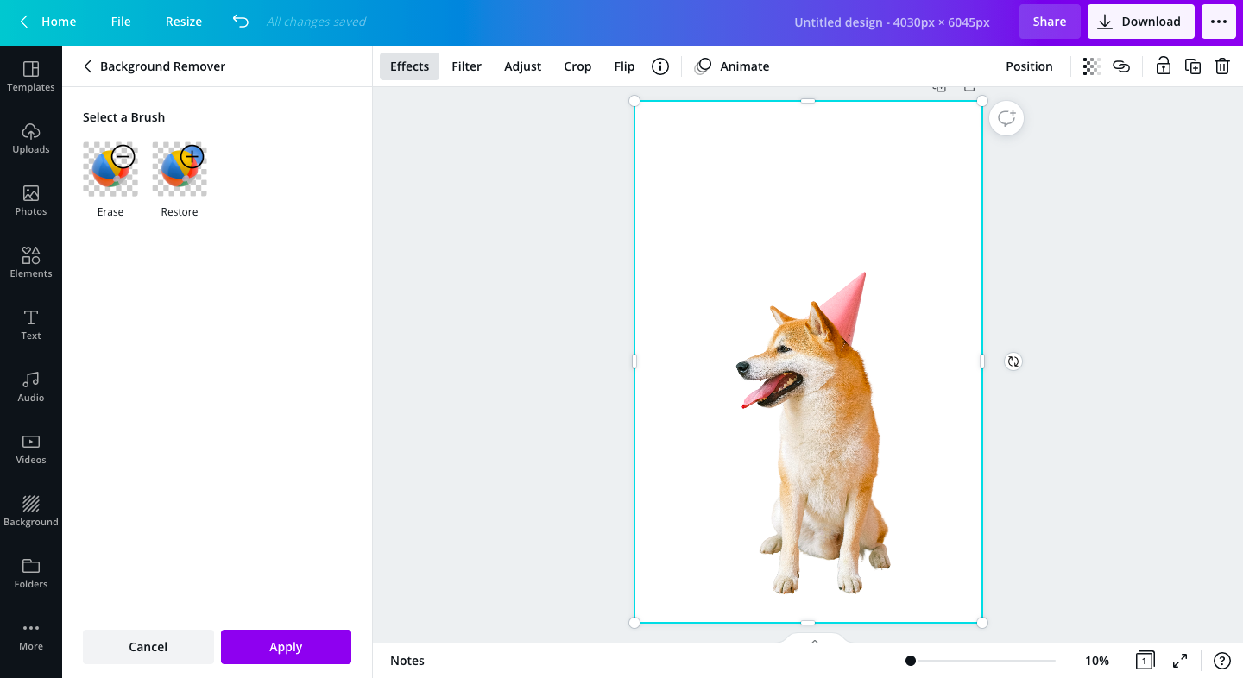Open transparency settings via checkerboard icon
This screenshot has height=678, width=1243.
pos(1091,66)
